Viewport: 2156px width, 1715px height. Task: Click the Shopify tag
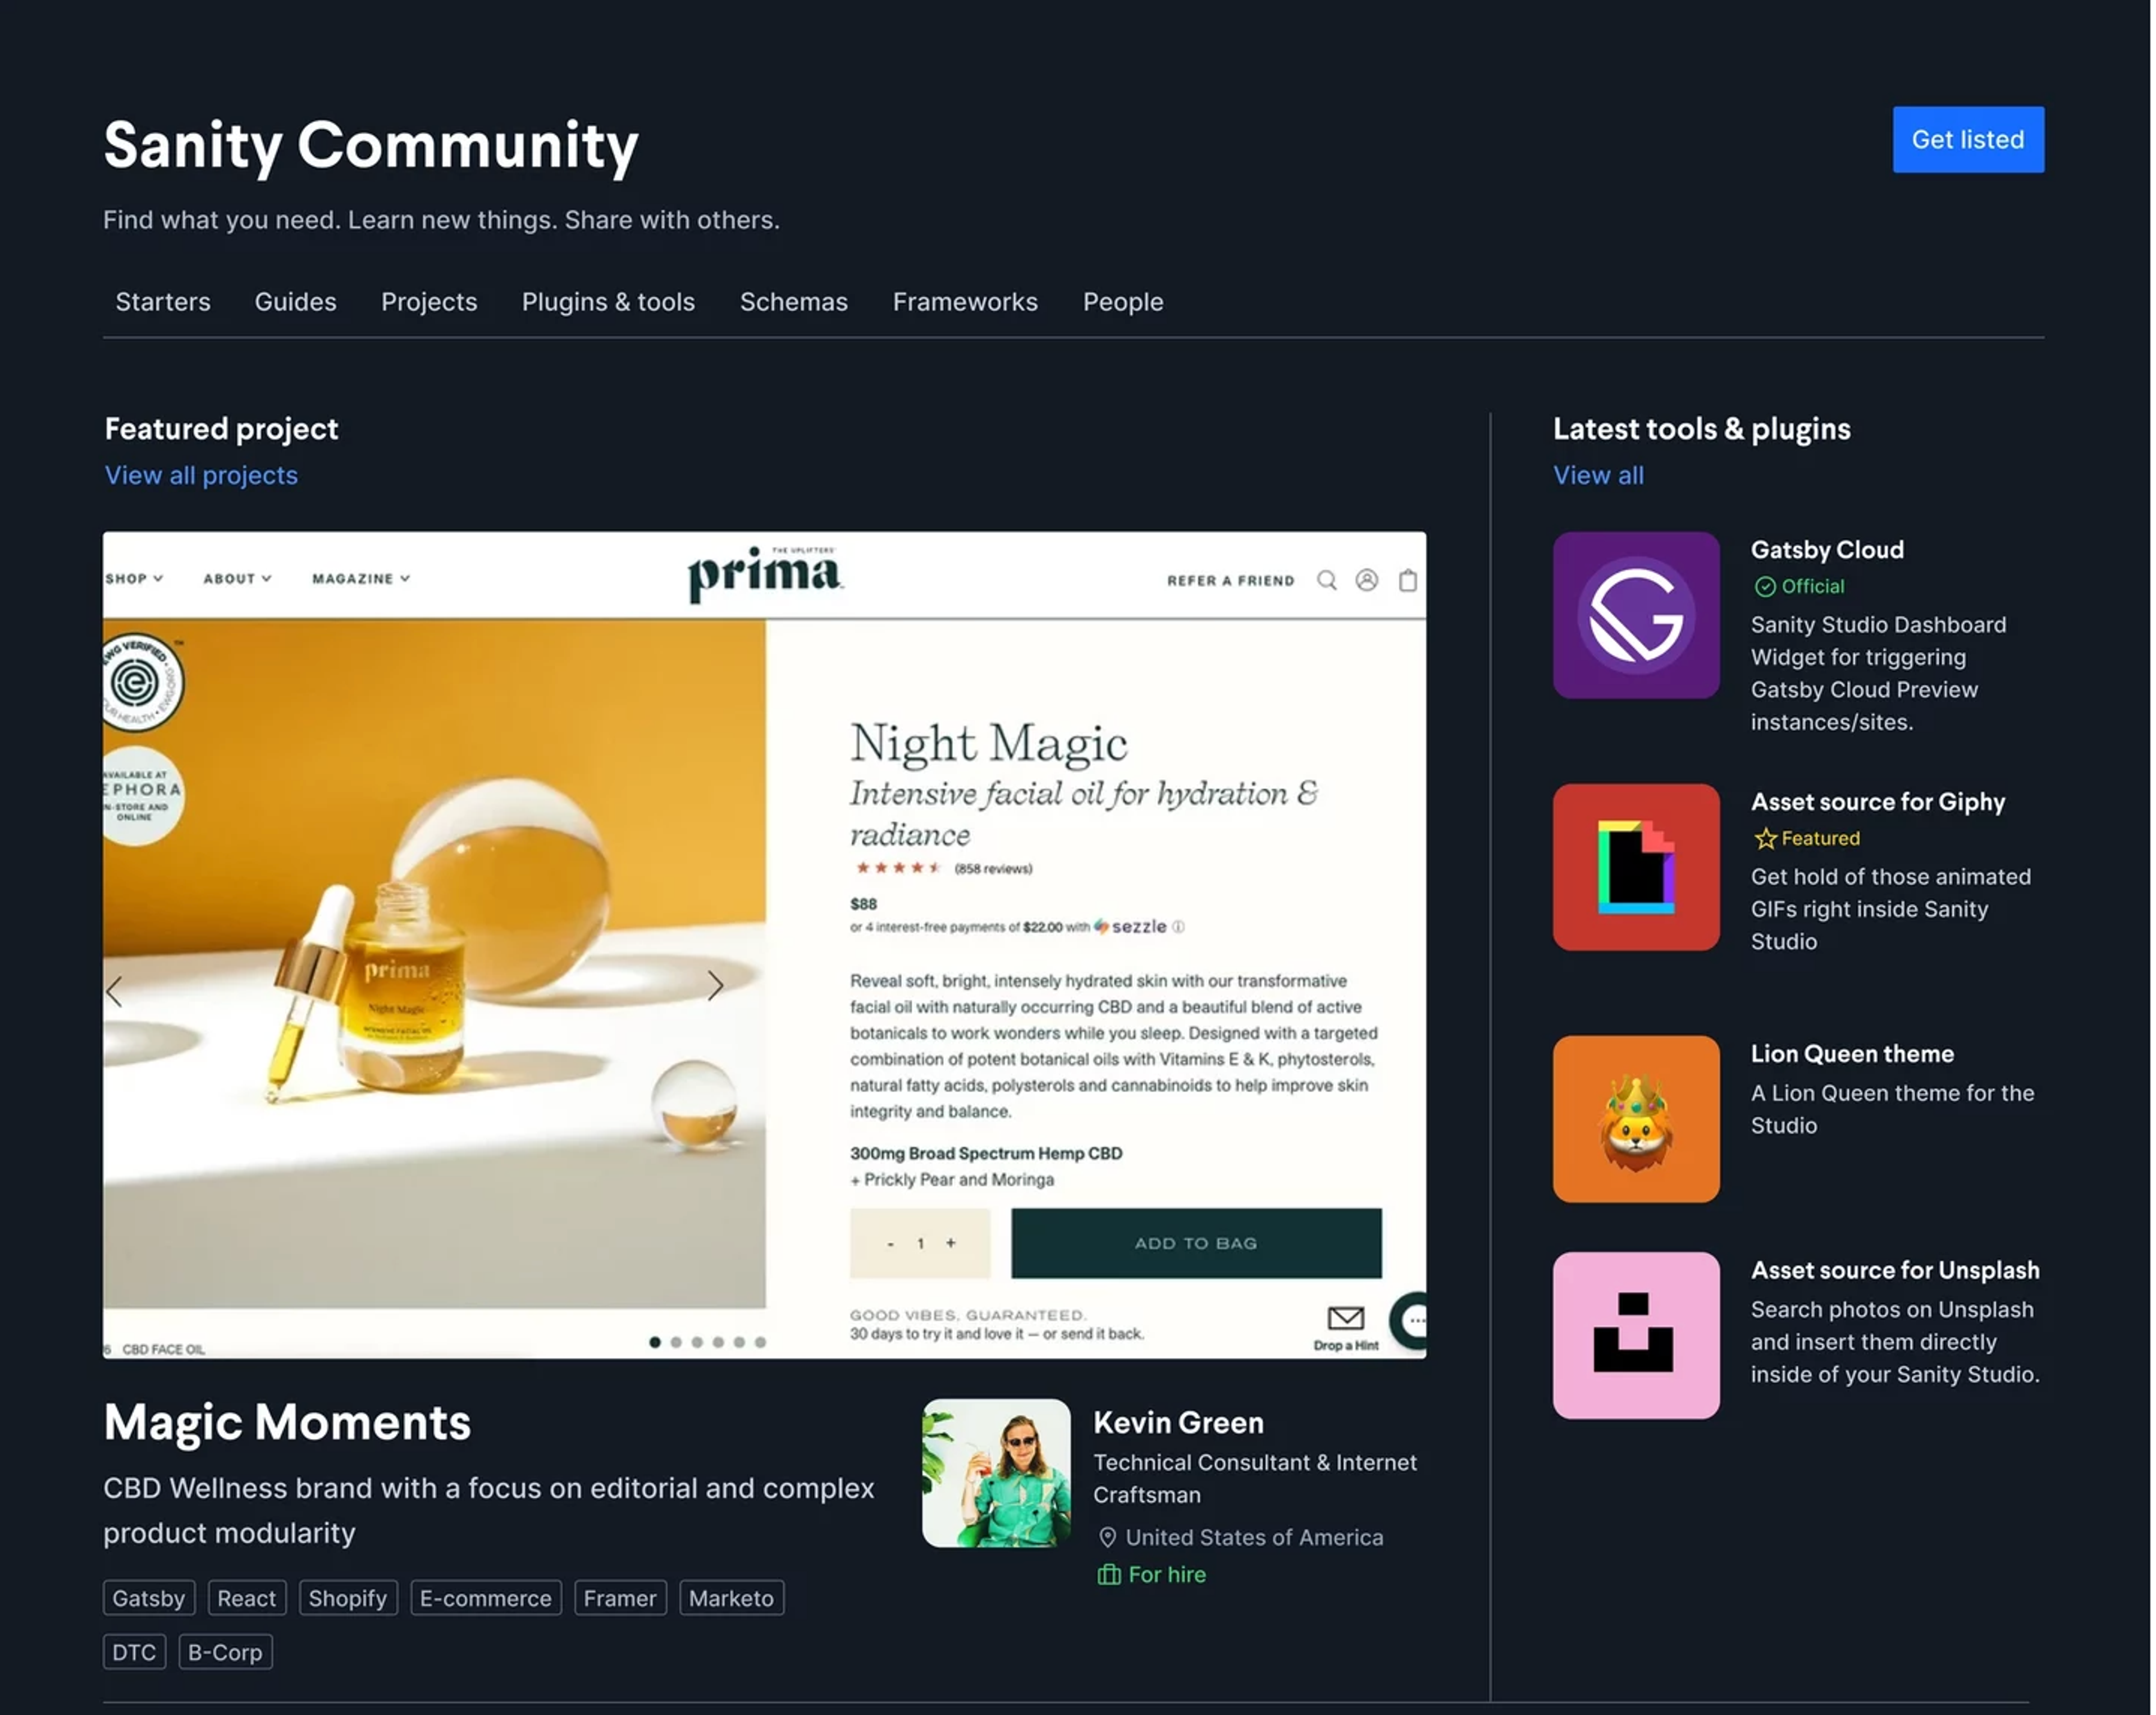tap(348, 1598)
